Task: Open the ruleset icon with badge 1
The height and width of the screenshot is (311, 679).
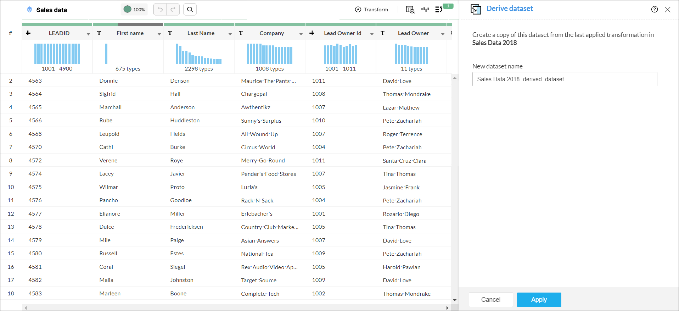Action: [x=439, y=10]
